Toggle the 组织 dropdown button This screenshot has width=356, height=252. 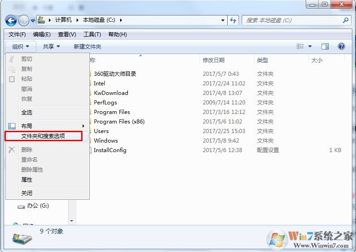tap(21, 47)
